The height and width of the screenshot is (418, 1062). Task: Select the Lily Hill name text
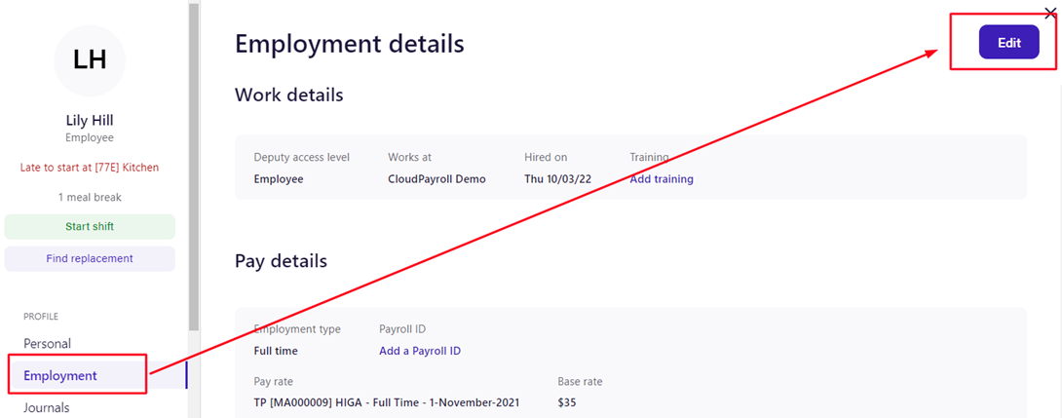(90, 121)
